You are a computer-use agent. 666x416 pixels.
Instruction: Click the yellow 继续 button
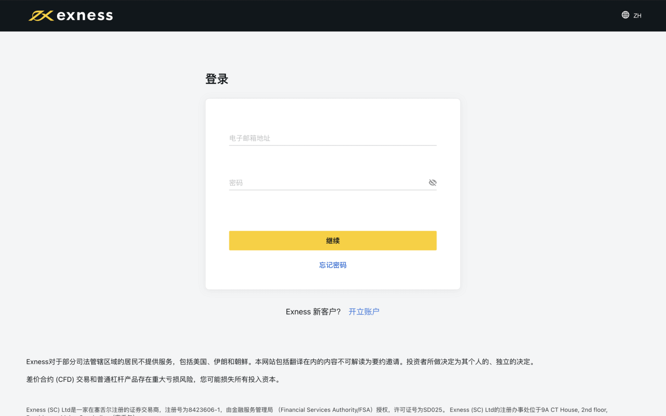(333, 241)
